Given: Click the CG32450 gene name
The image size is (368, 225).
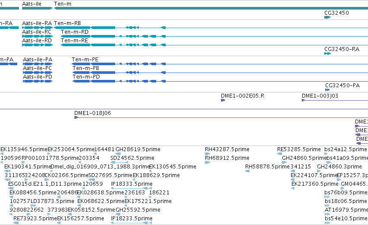Looking at the screenshot, I should coord(336,13).
